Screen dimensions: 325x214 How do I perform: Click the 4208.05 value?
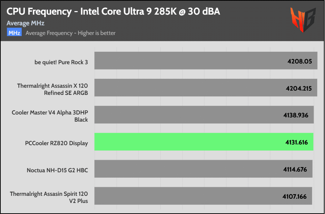click(x=299, y=61)
